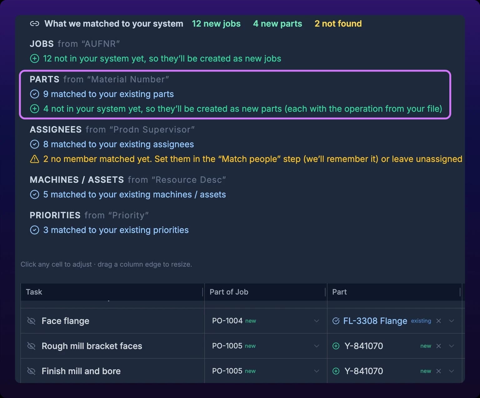
Task: Toggle visibility of the Face flange task
Action: coord(31,321)
